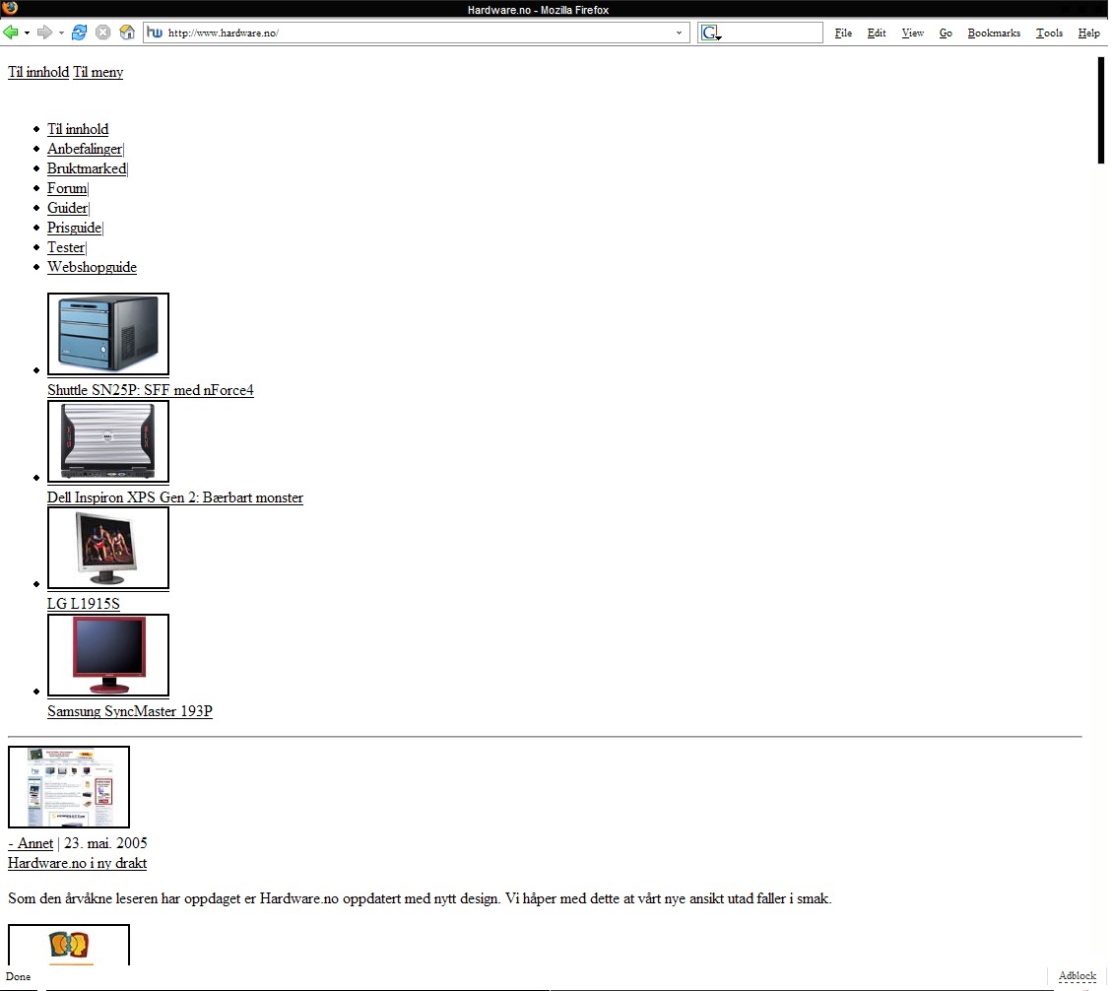Go to the Forum link
This screenshot has height=991, width=1112.
pyautogui.click(x=67, y=189)
